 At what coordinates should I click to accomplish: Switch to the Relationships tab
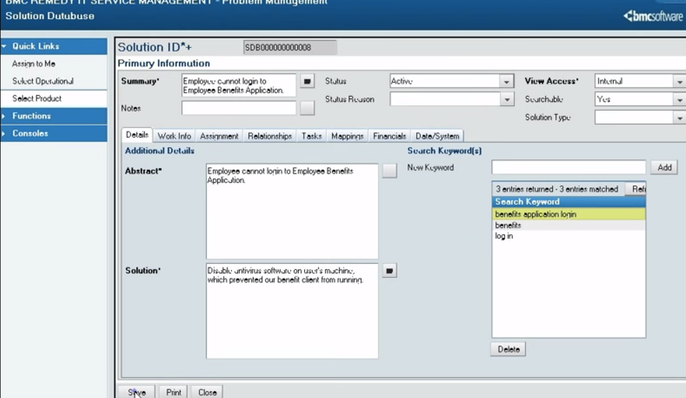click(270, 136)
